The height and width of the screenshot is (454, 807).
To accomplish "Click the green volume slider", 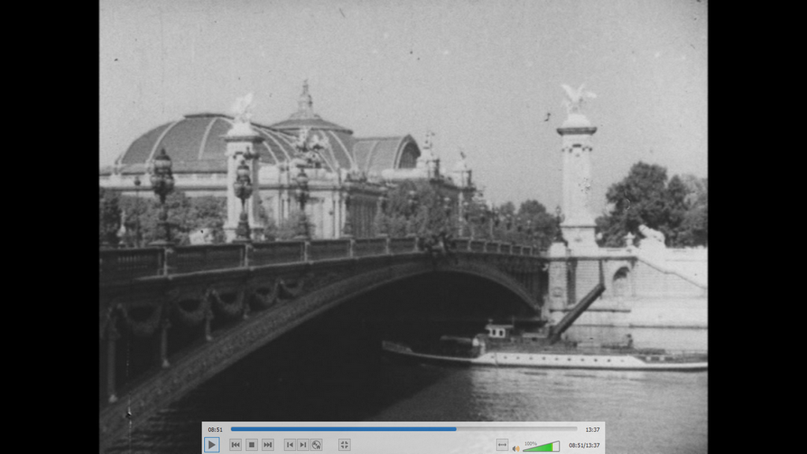I will (544, 447).
